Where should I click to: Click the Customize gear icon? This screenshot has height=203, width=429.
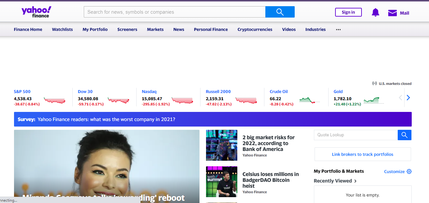pos(409,171)
